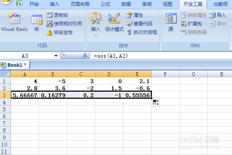Select column F header

click(x=165, y=74)
